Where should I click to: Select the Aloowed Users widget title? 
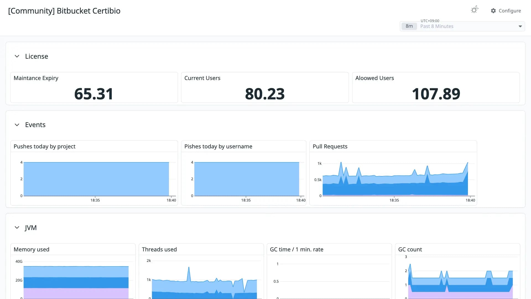pos(374,78)
